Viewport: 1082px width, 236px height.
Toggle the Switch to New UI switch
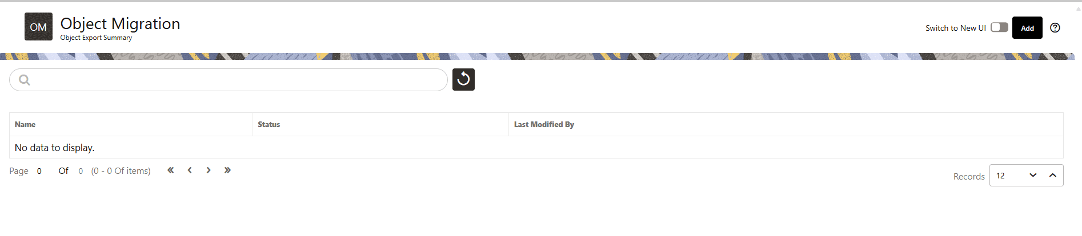(x=999, y=27)
